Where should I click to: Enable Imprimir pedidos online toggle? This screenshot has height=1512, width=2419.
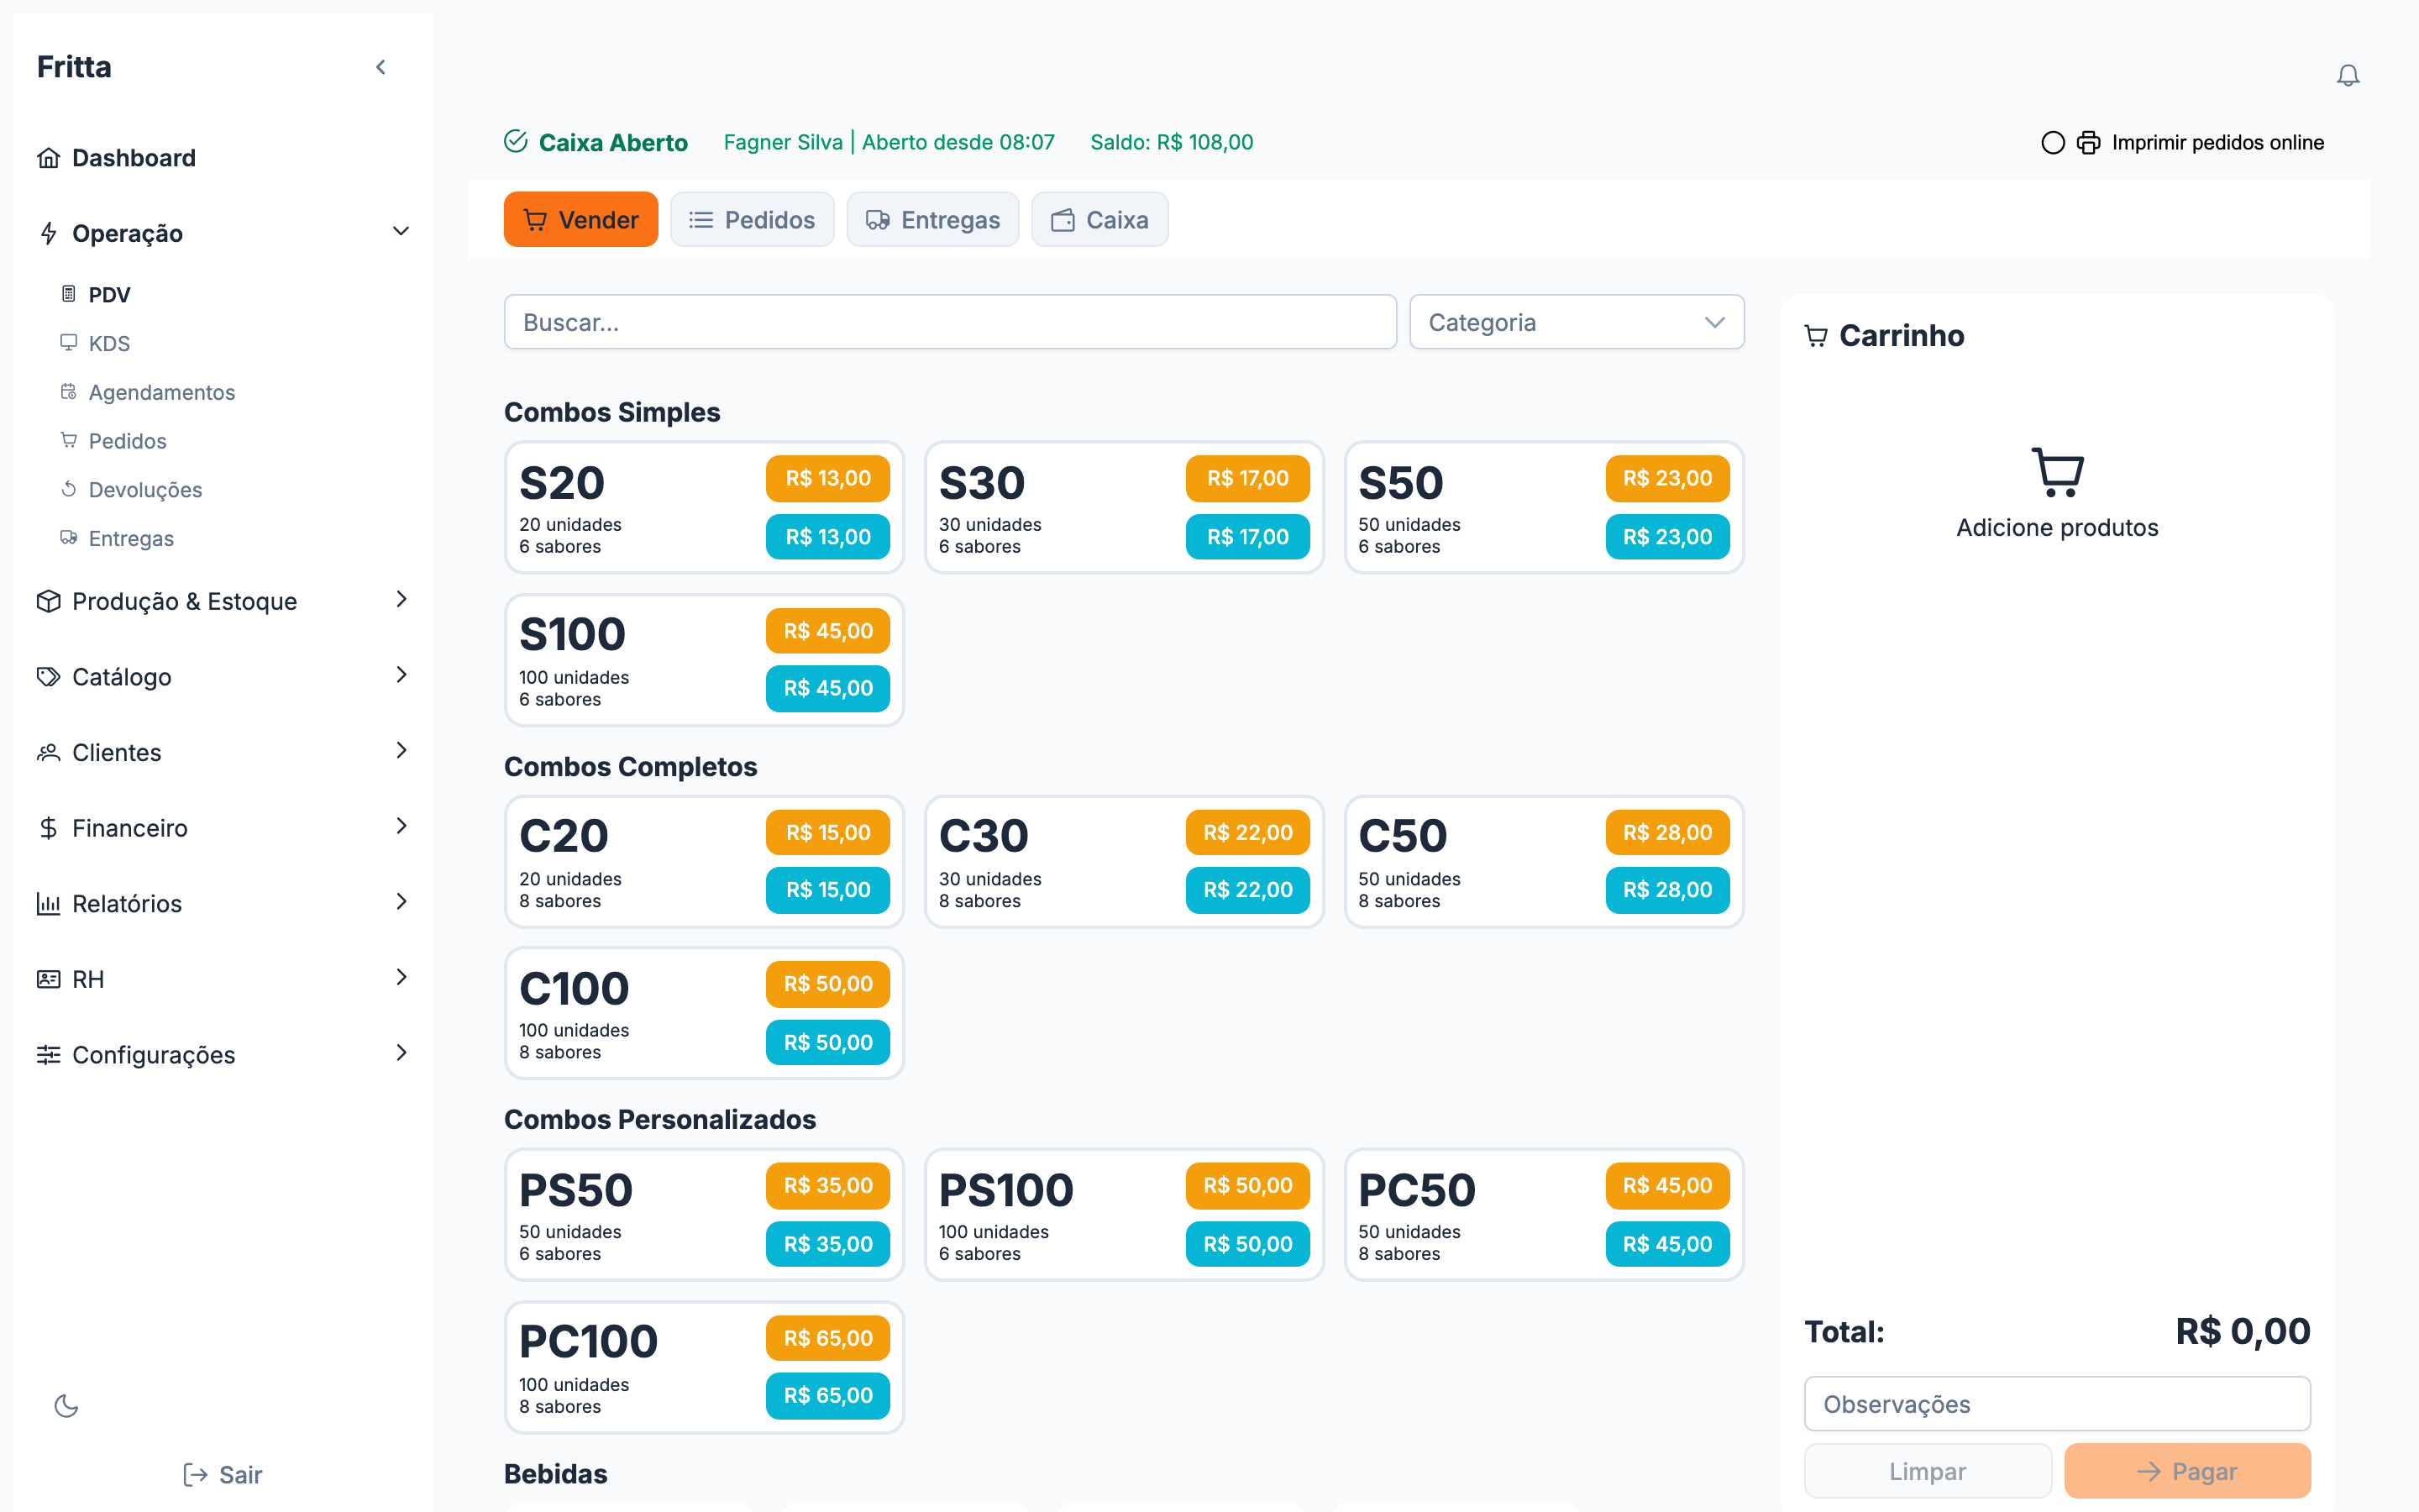[x=2052, y=142]
